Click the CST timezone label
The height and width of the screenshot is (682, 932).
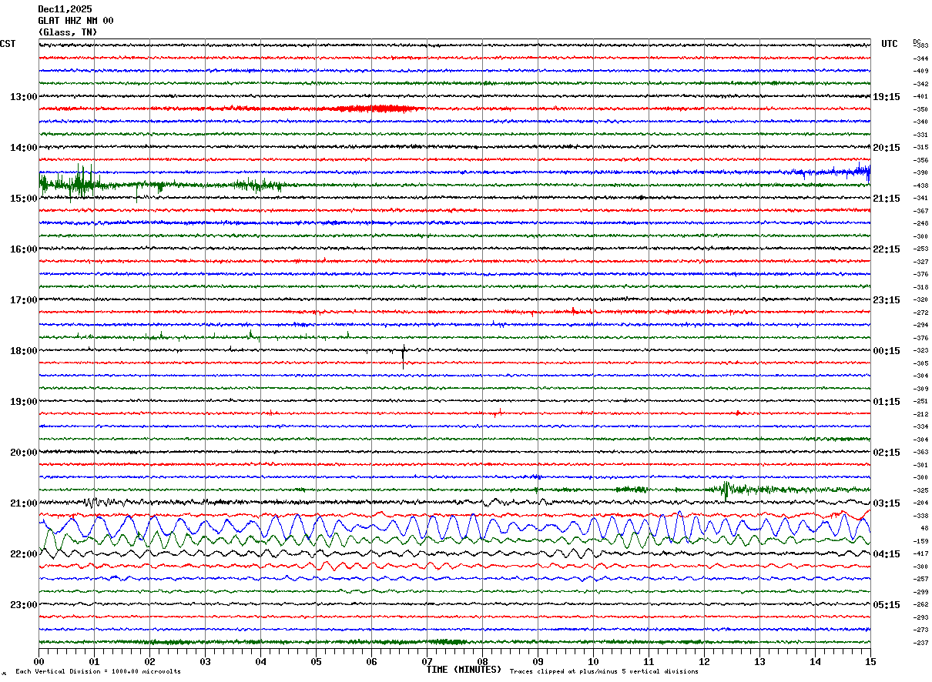[8, 44]
